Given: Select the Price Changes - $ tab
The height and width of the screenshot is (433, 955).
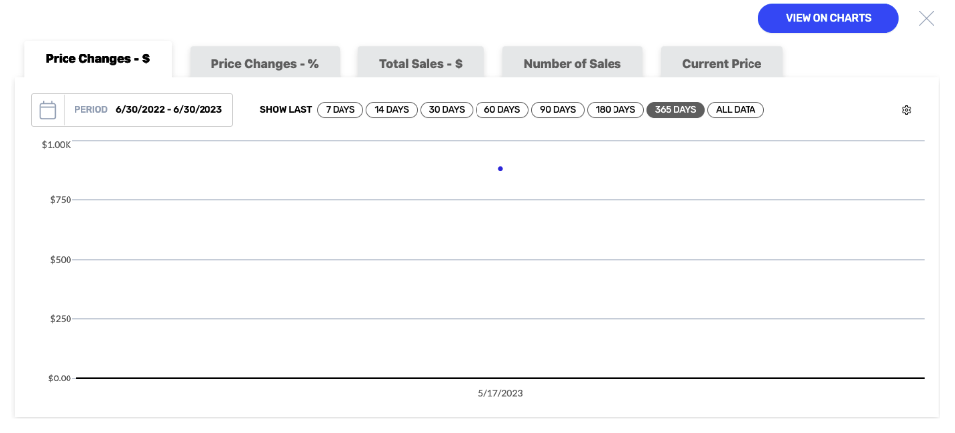Looking at the screenshot, I should tap(97, 59).
